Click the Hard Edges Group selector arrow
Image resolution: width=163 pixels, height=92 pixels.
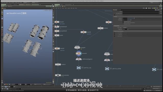(x=161, y=13)
